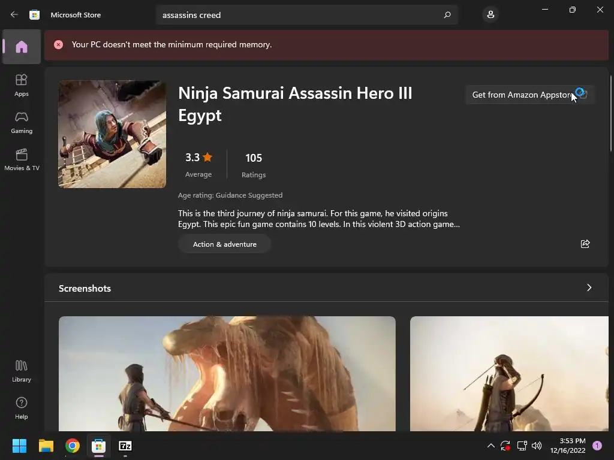Open Movies & TV section

[x=22, y=159]
